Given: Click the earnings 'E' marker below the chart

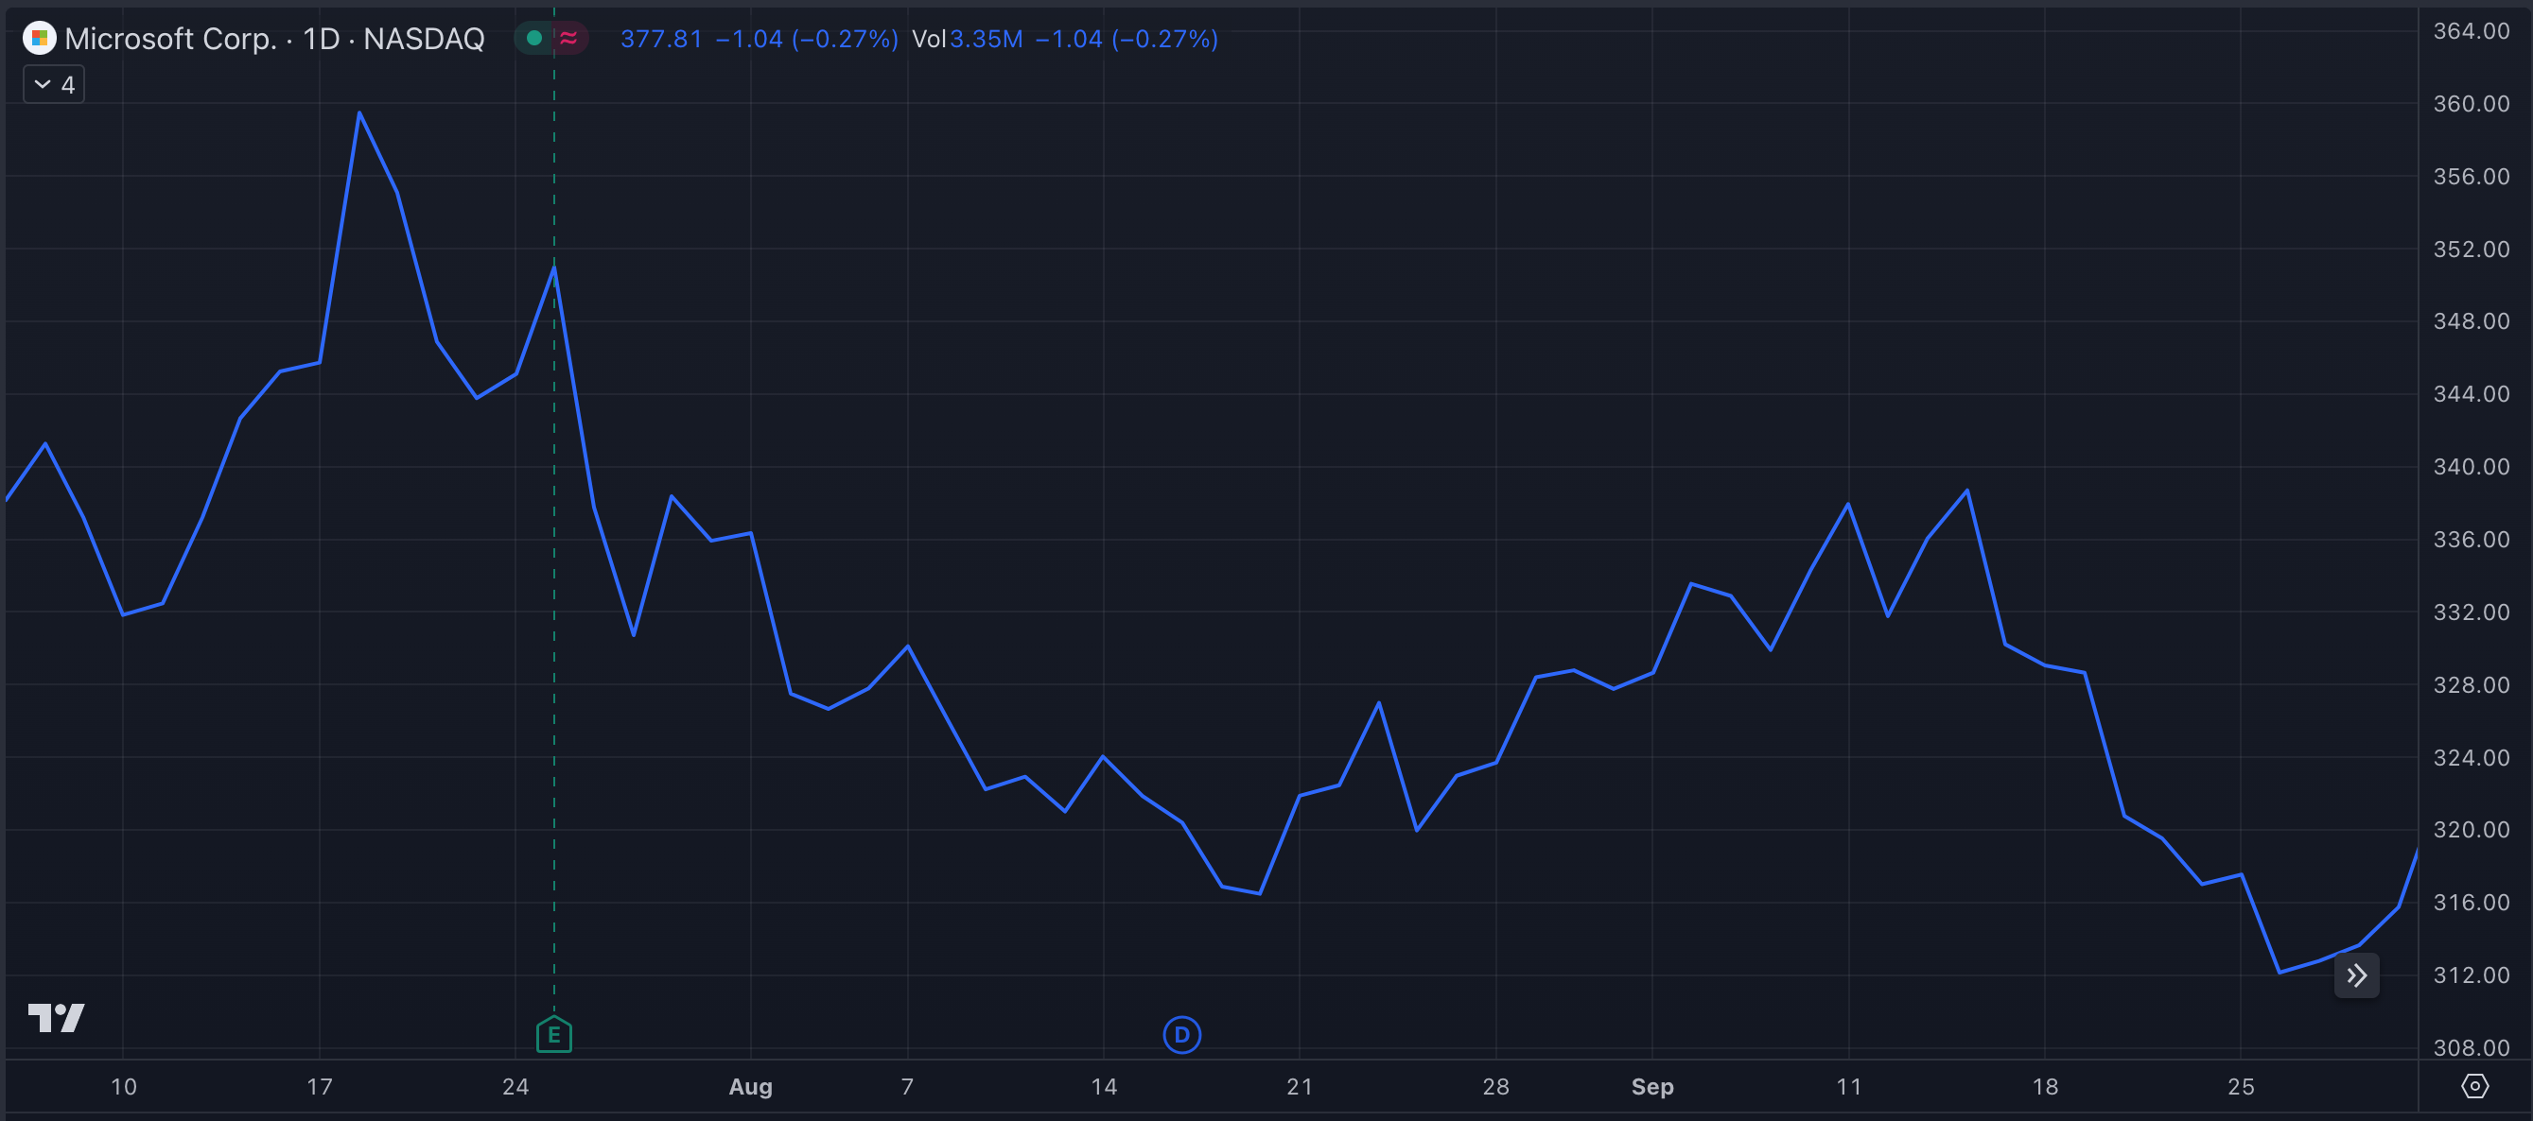Looking at the screenshot, I should [553, 1035].
